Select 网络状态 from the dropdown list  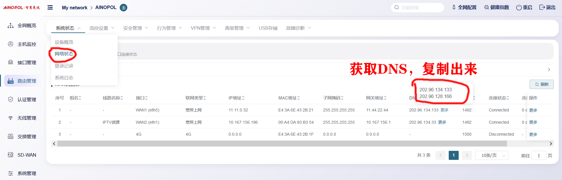click(64, 54)
